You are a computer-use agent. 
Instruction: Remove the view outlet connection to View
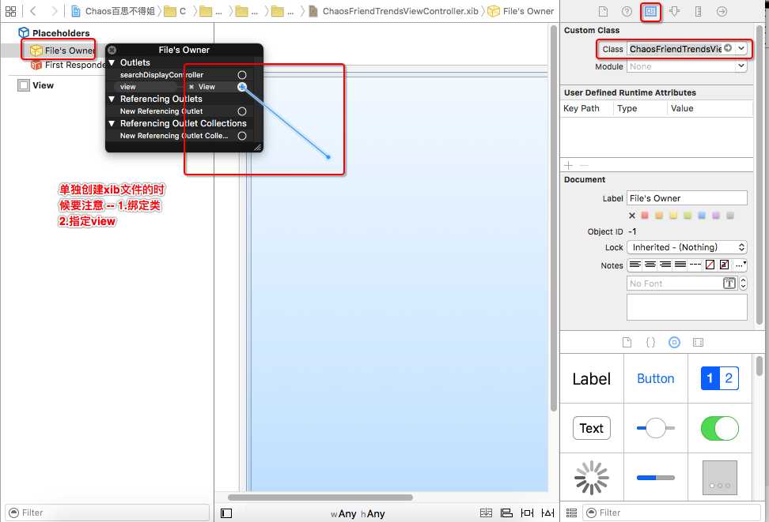click(x=191, y=87)
